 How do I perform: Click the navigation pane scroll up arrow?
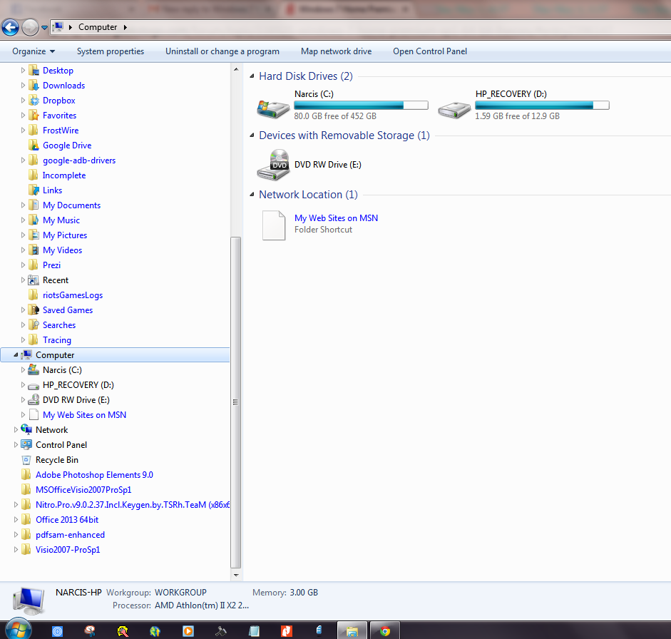(x=236, y=69)
